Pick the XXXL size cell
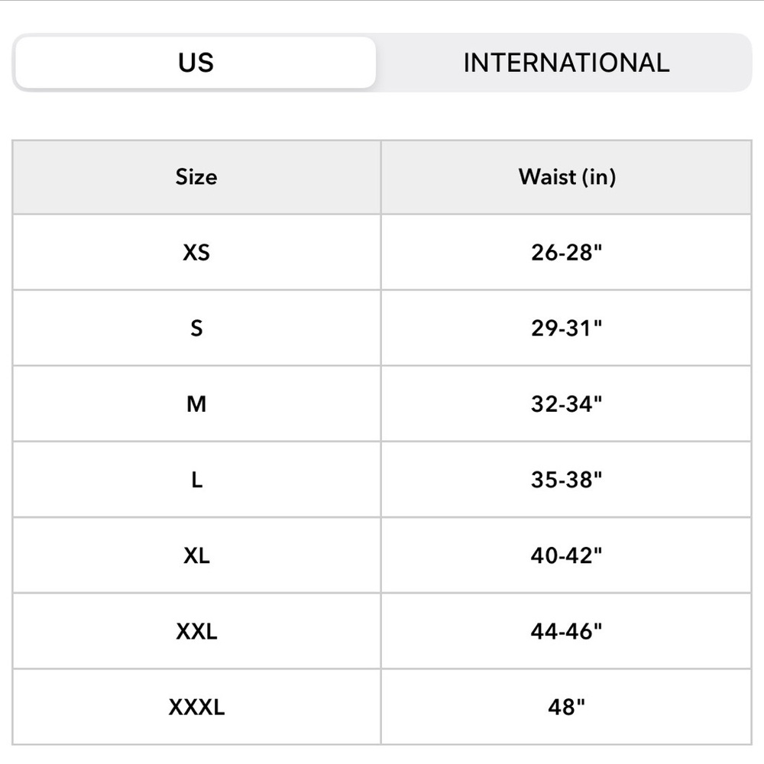Image resolution: width=764 pixels, height=764 pixels. point(196,707)
